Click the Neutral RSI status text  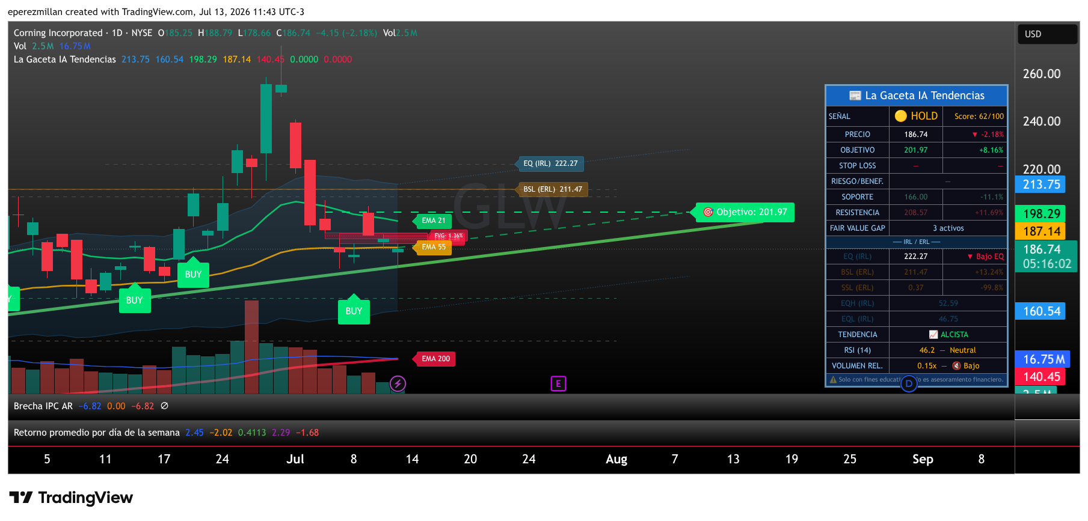(x=962, y=350)
